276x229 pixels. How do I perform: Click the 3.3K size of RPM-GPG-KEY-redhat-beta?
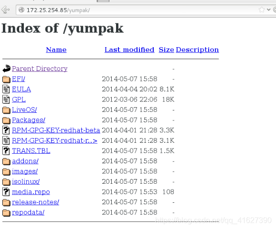[167, 130]
